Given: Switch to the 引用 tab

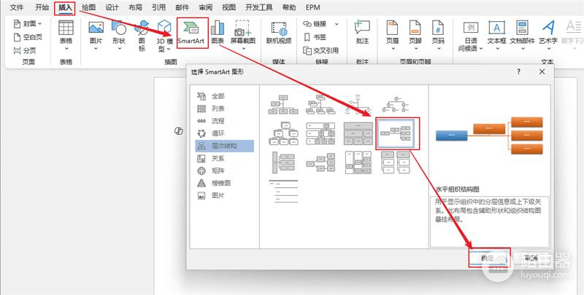Looking at the screenshot, I should tap(158, 7).
